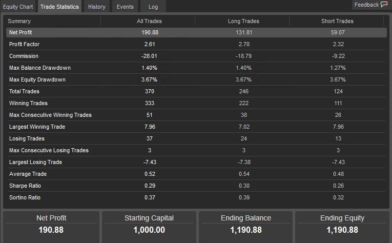Click All Trades net profit value 190.88 in table
Viewport: 392px width, 243px height.
(x=150, y=32)
